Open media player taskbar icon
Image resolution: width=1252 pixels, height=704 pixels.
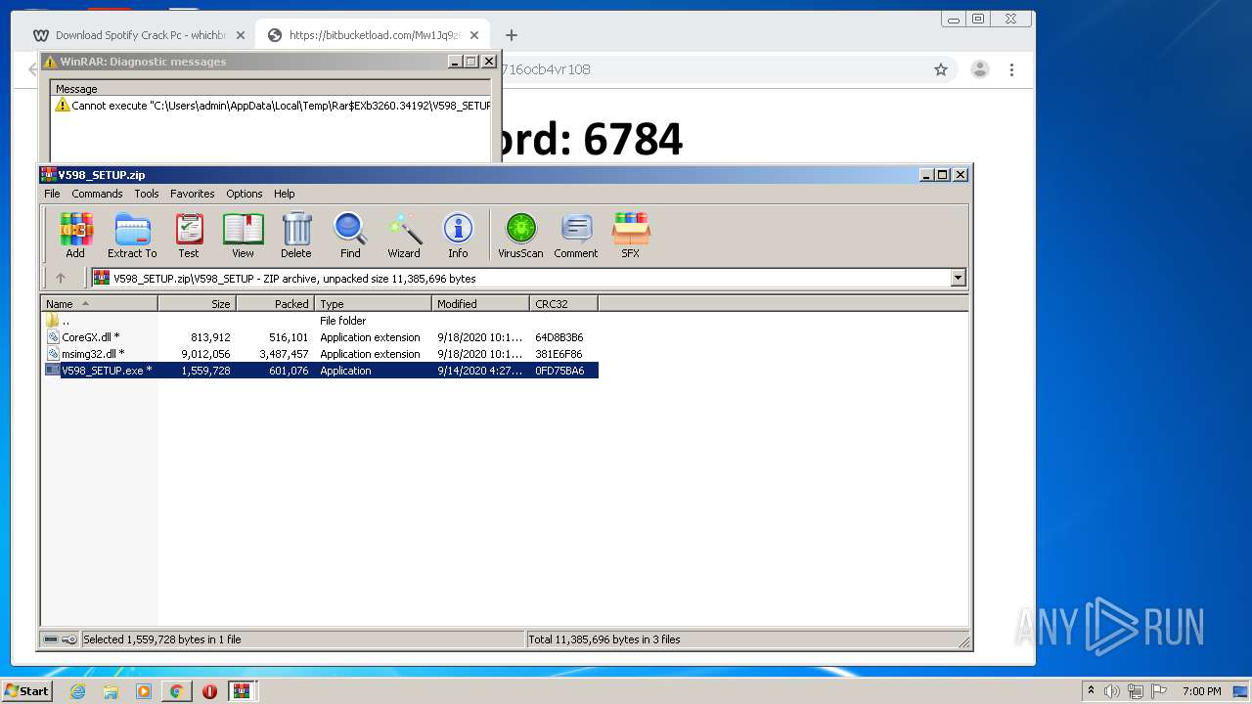[144, 691]
